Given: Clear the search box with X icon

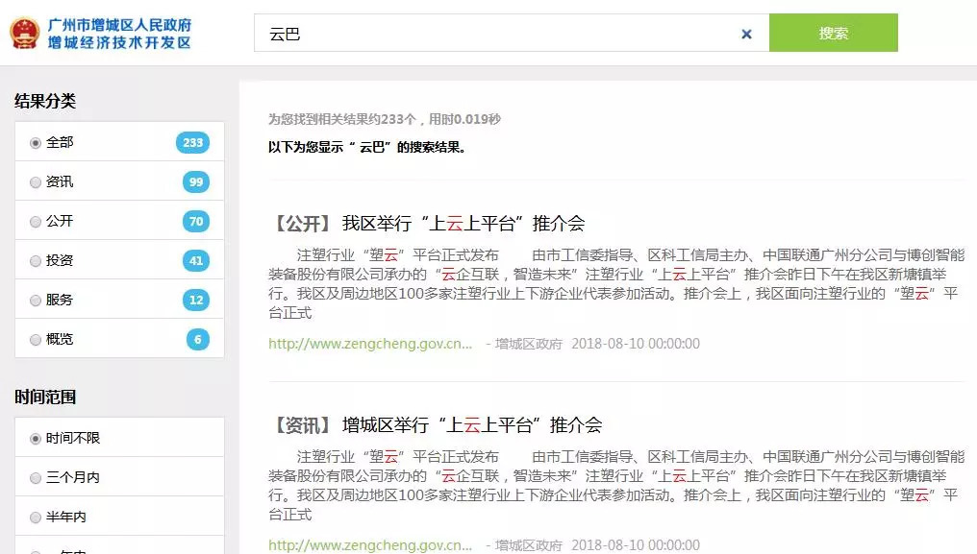Looking at the screenshot, I should coord(746,34).
